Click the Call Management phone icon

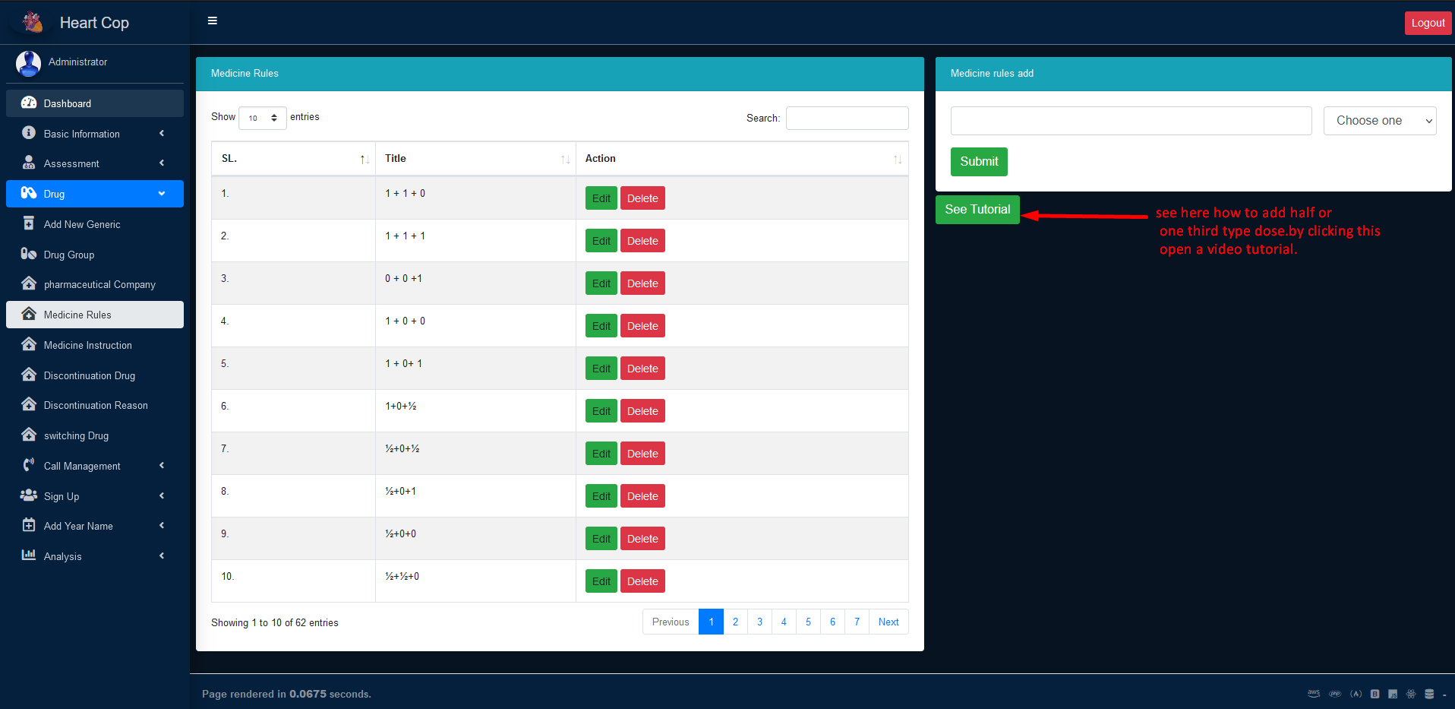click(x=29, y=466)
